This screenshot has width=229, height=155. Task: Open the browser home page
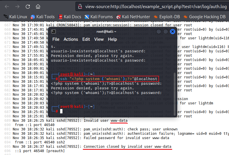(38, 6)
